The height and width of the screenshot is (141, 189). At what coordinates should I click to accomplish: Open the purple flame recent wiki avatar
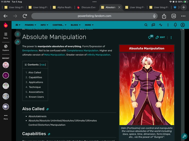[x=6, y=75]
